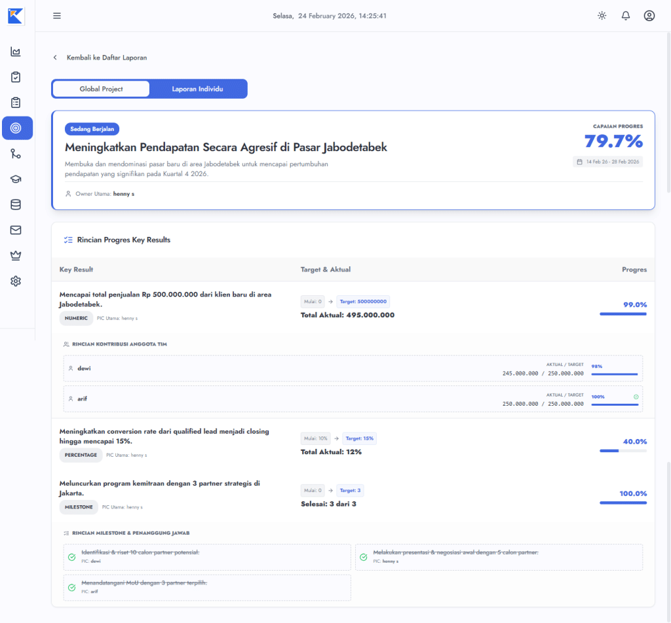Open the crown sidebar icon
This screenshot has width=671, height=623.
tap(16, 255)
